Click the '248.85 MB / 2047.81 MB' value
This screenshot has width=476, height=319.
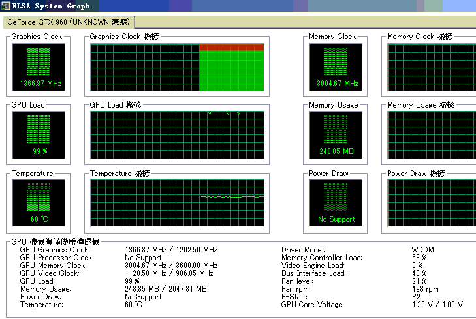coord(166,289)
